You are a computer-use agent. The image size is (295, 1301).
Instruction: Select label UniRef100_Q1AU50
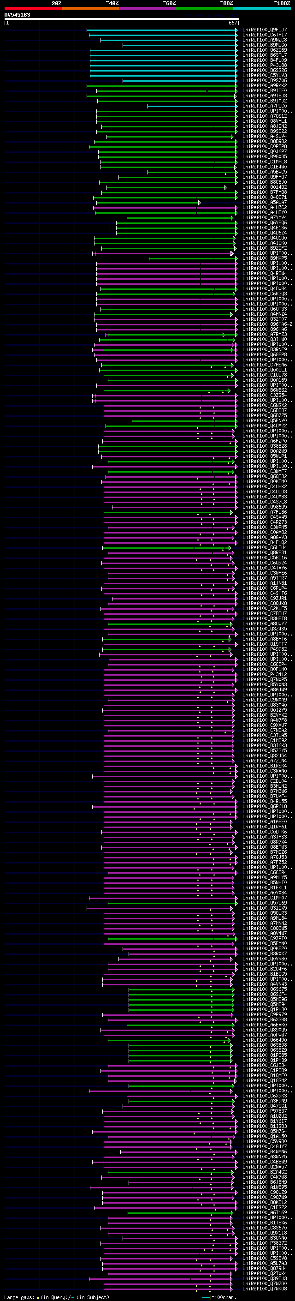coord(265,1136)
